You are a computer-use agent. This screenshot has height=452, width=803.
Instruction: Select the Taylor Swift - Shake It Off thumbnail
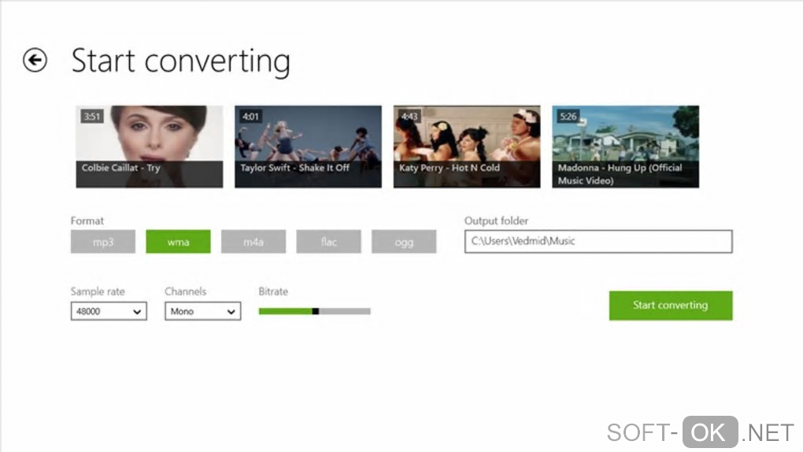(309, 146)
